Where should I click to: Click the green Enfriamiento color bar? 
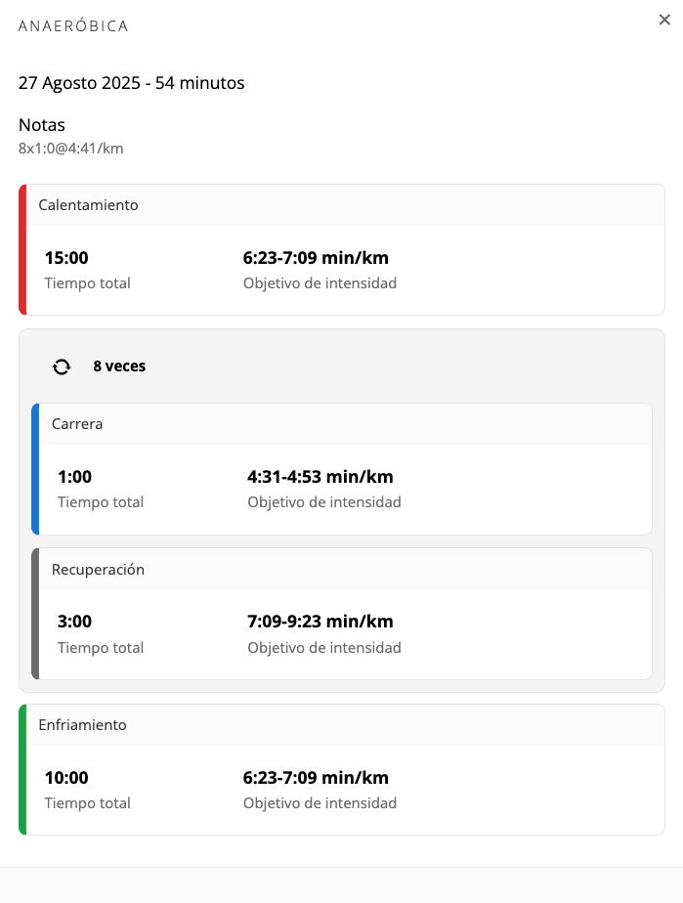tap(22, 769)
